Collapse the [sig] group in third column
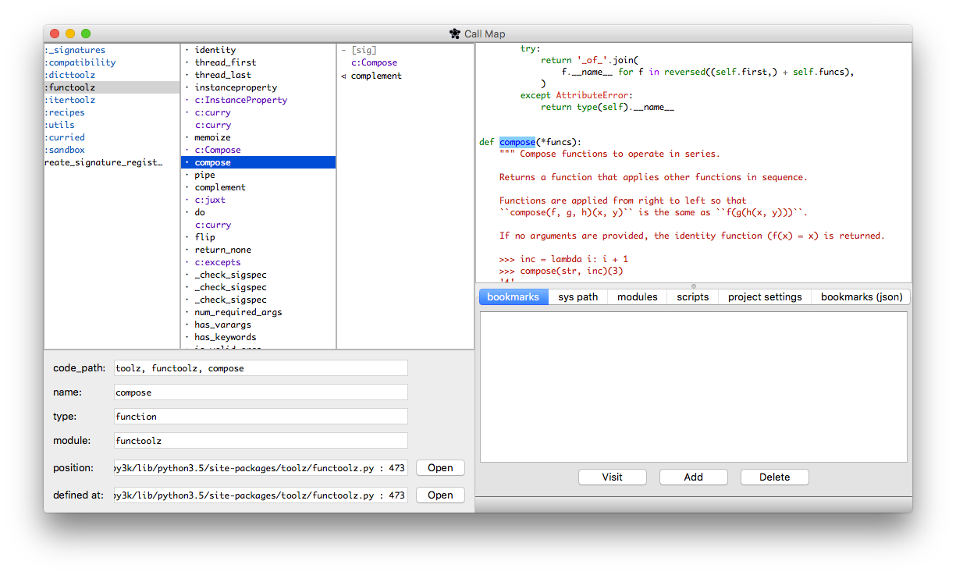Image resolution: width=956 pixels, height=575 pixels. [343, 50]
